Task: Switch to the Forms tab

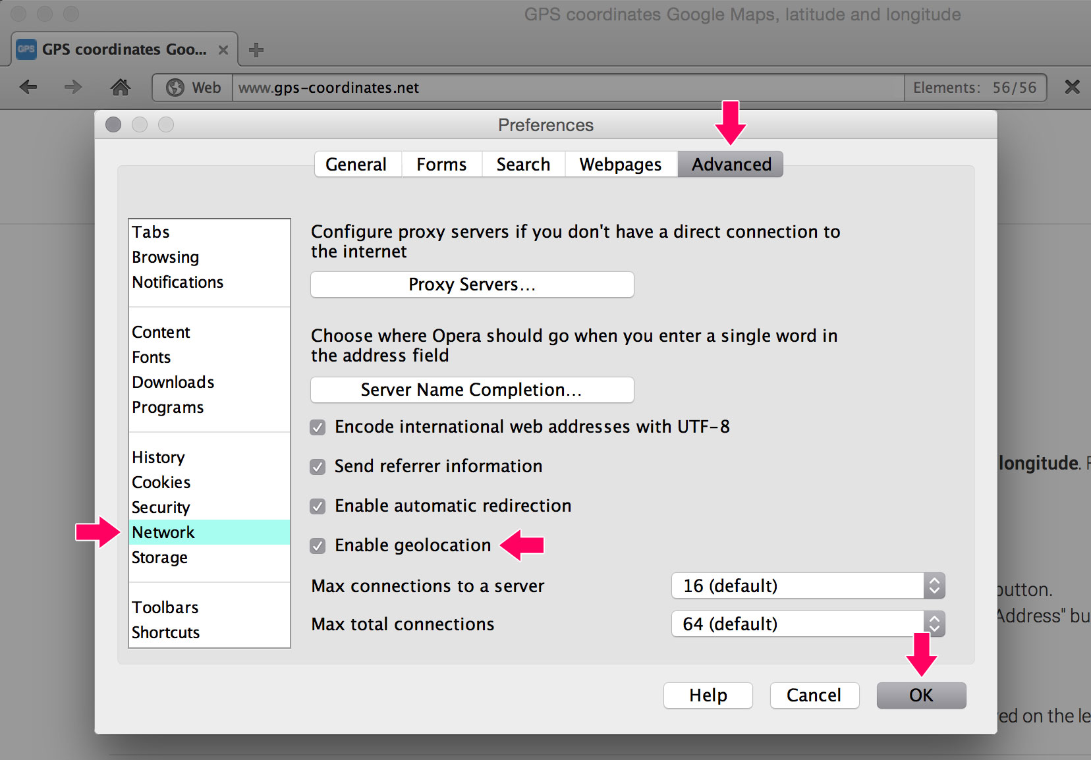Action: [x=441, y=164]
